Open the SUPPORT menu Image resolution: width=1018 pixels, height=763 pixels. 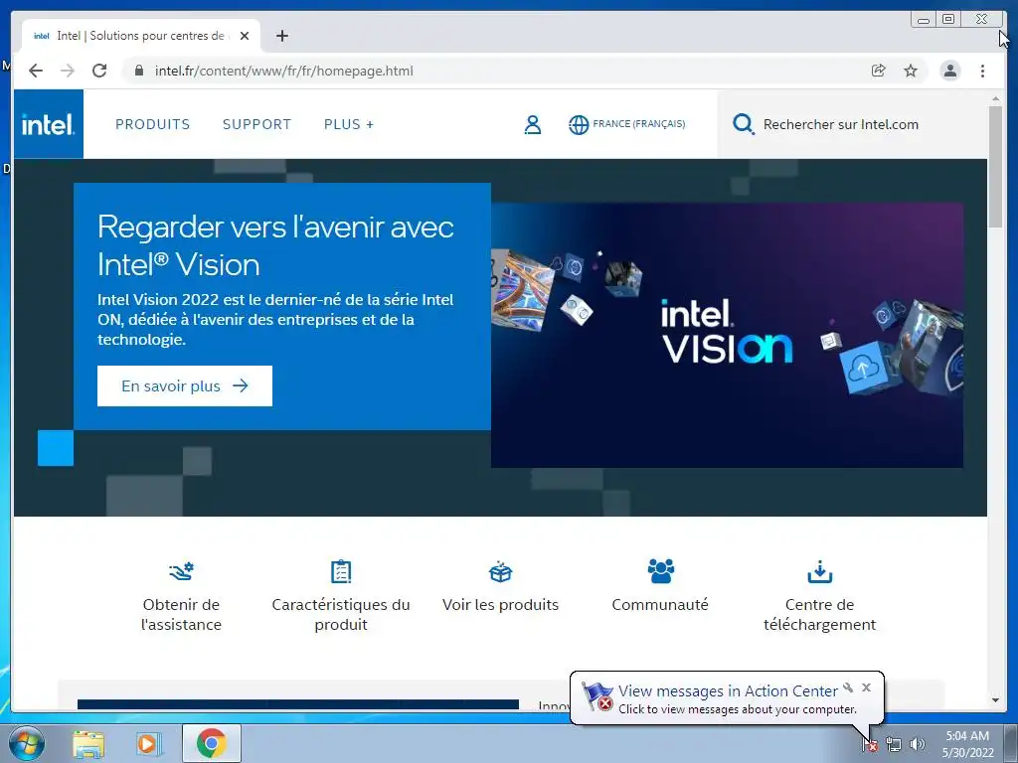[x=257, y=124]
